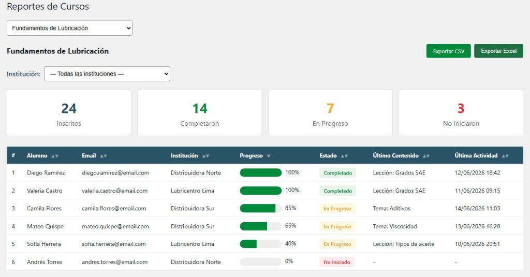Click email diego.ramirez@email.com

(x=115, y=173)
